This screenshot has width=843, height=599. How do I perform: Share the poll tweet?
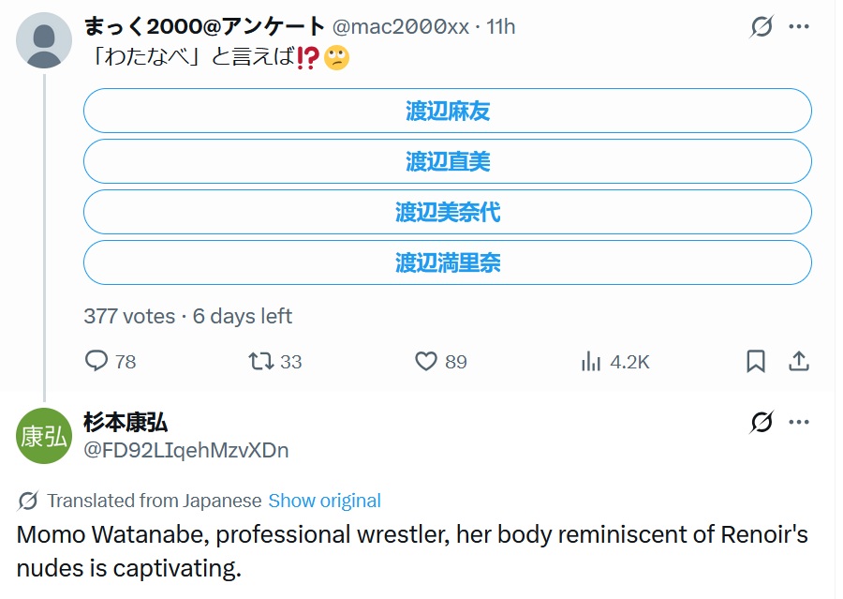[x=798, y=361]
